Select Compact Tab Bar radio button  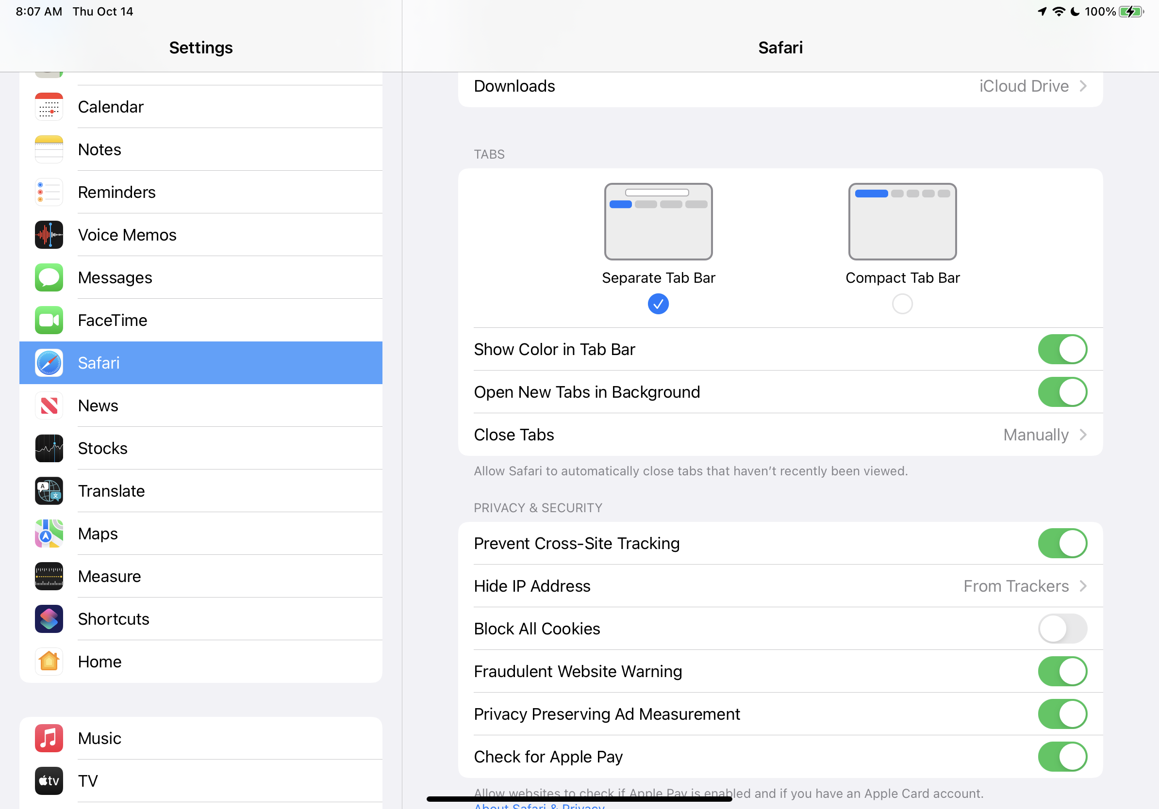click(x=902, y=304)
